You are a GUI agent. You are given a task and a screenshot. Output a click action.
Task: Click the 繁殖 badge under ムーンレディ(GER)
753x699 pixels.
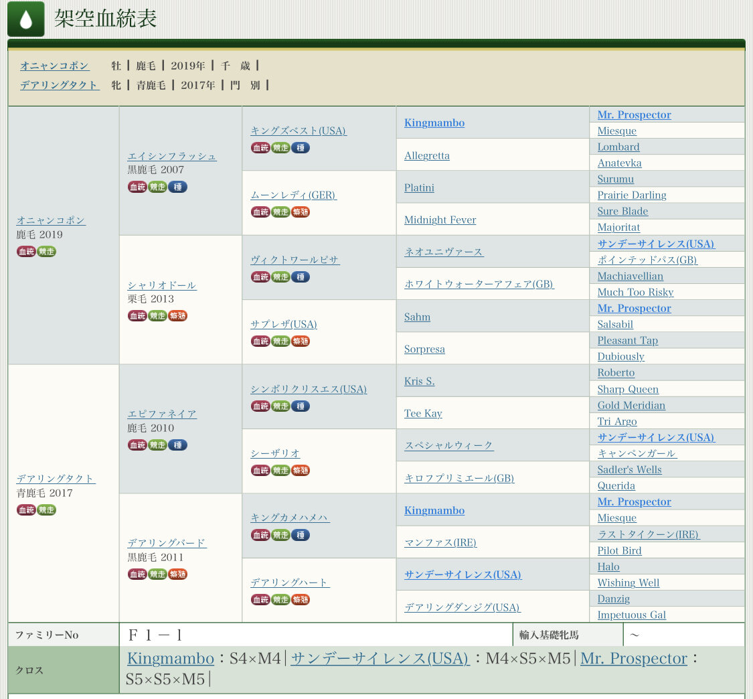[301, 212]
